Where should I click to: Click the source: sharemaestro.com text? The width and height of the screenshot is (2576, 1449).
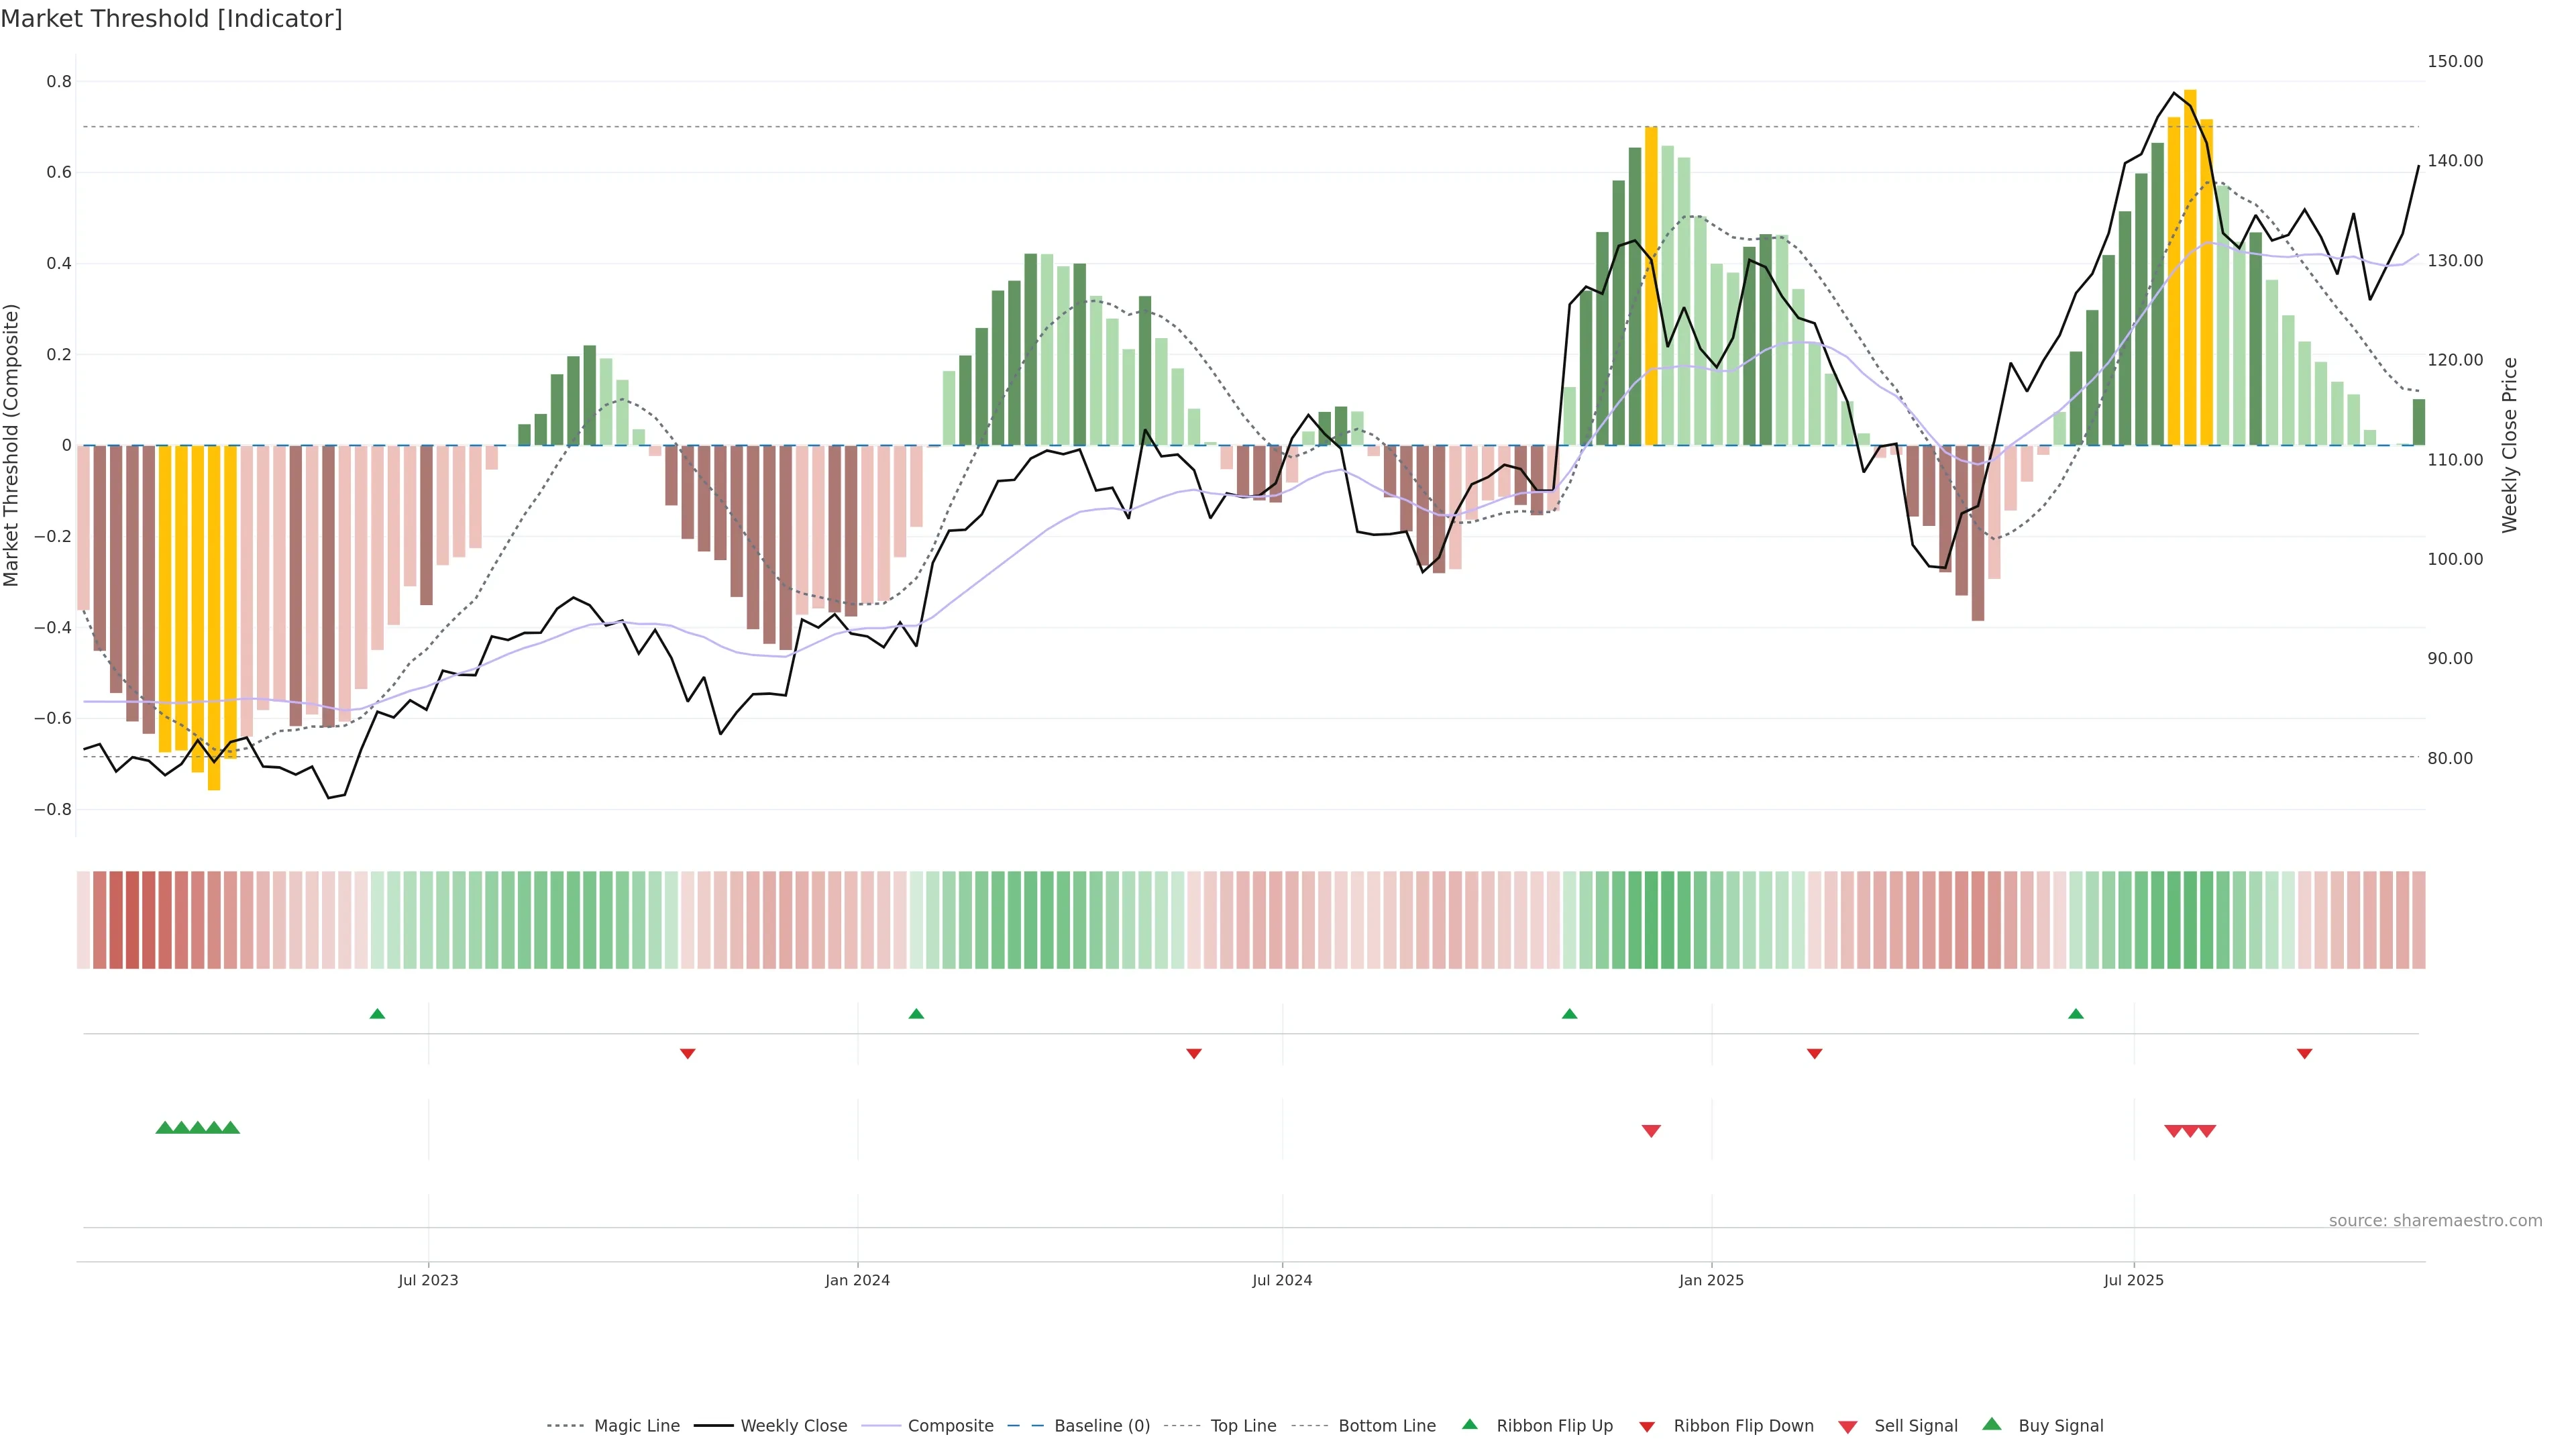[2435, 1220]
